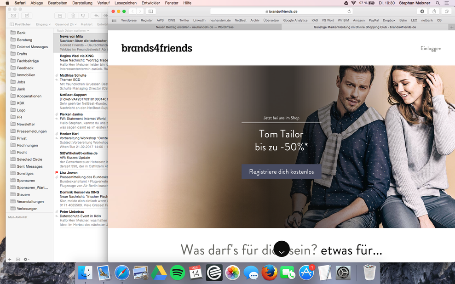This screenshot has width=455, height=284.
Task: Go forward in Safari history
Action: [x=140, y=11]
